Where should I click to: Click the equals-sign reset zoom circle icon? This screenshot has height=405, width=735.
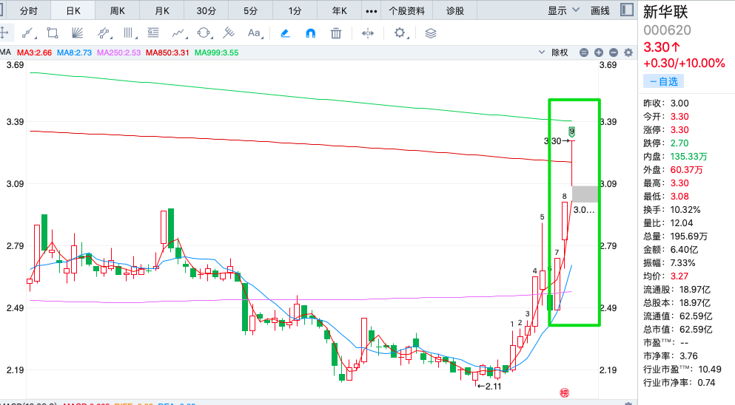(x=583, y=52)
